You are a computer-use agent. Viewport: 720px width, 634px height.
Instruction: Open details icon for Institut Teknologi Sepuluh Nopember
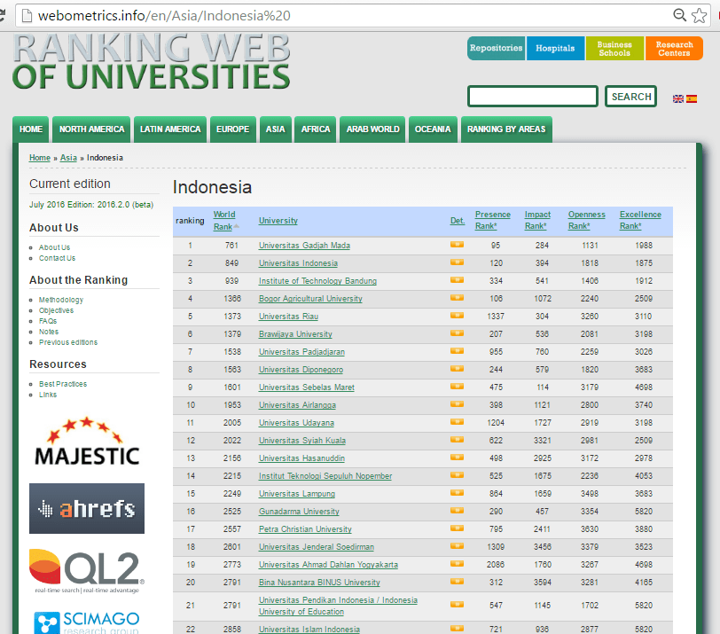pyautogui.click(x=457, y=475)
